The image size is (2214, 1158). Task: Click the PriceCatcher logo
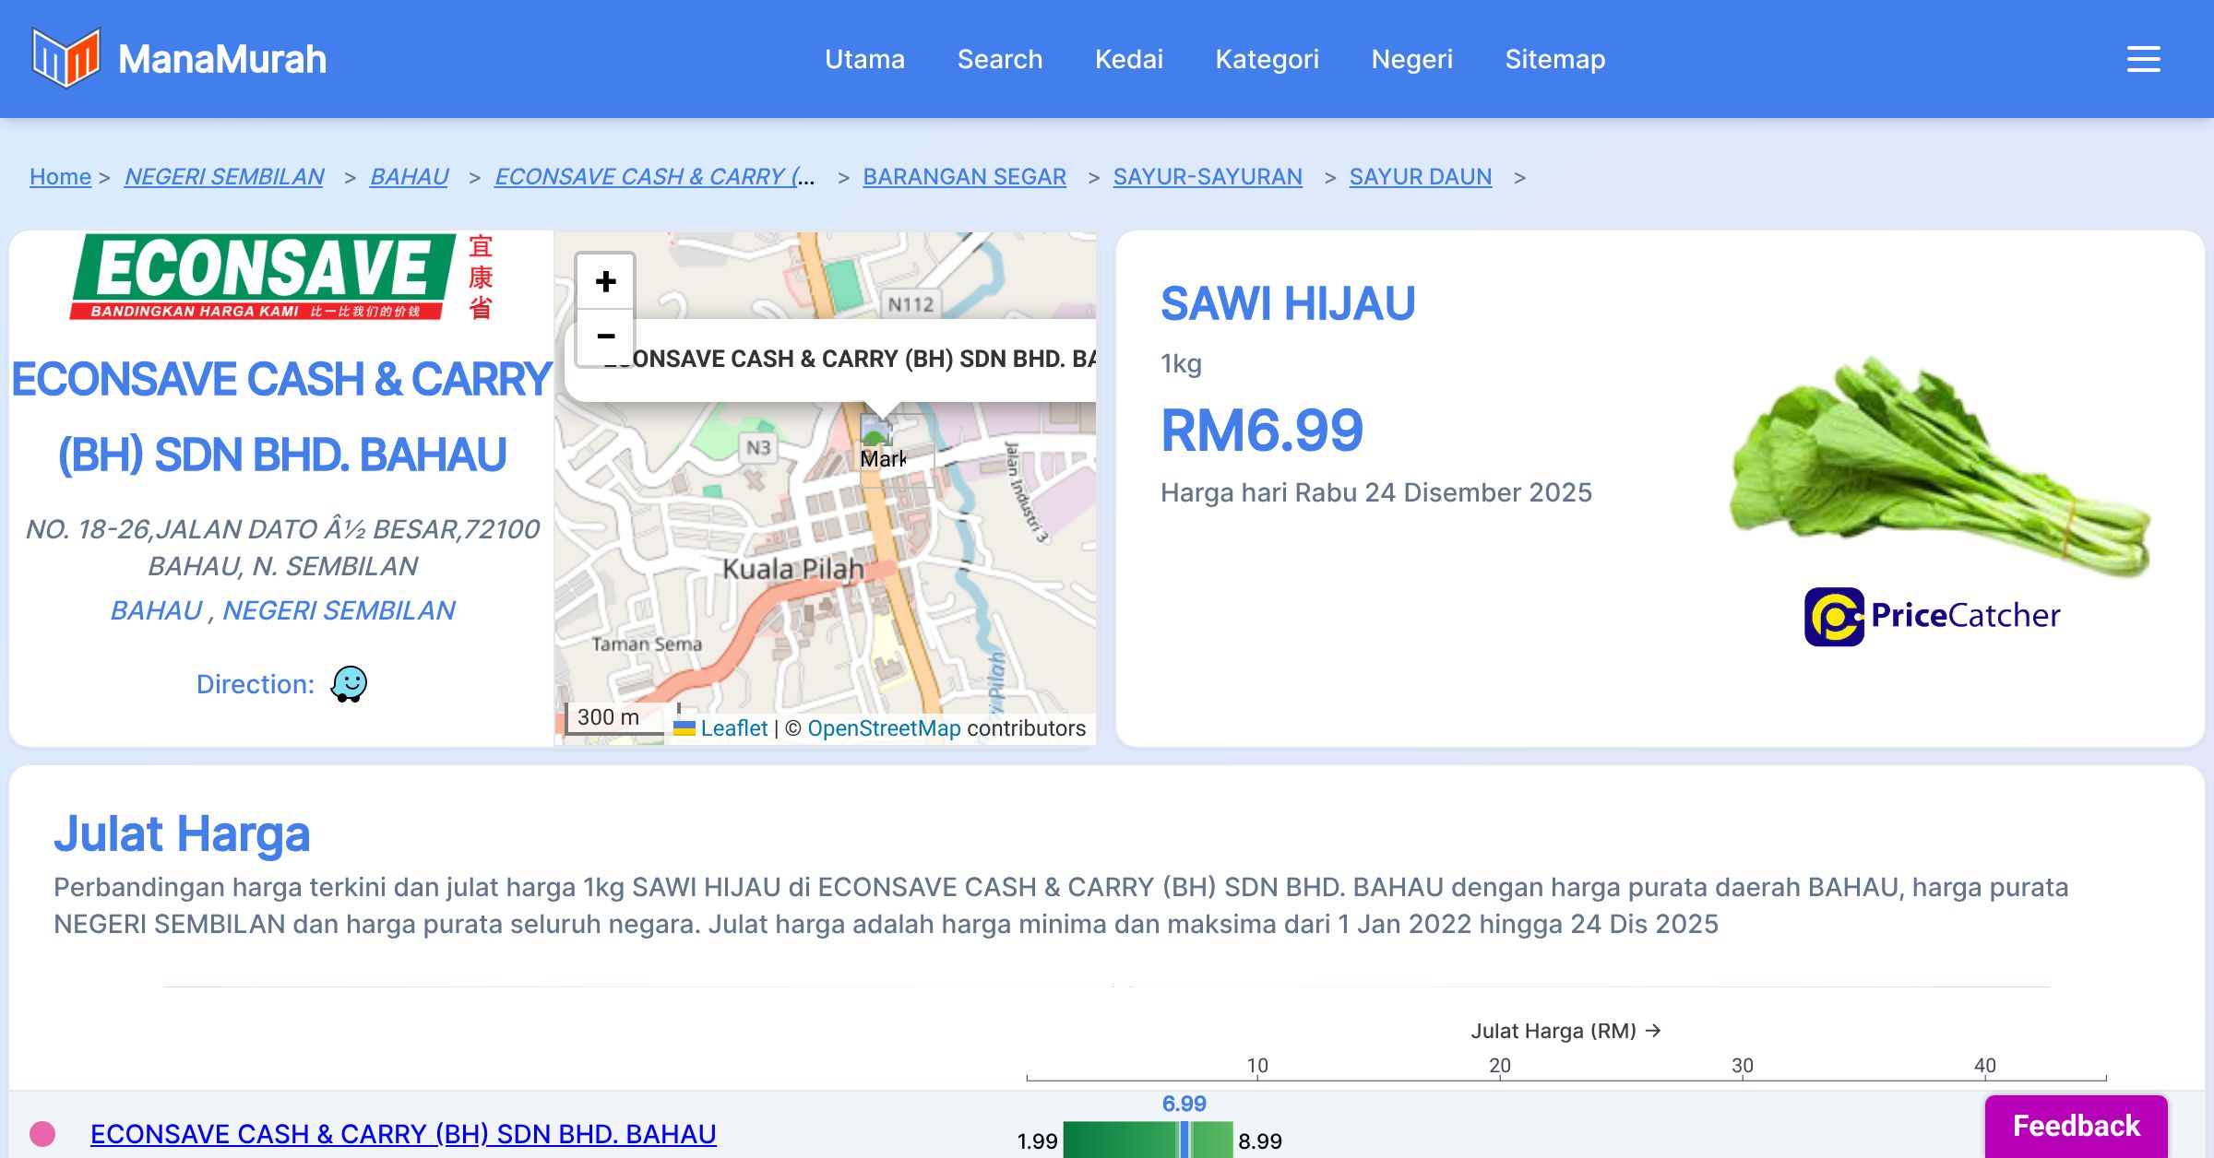click(x=1932, y=616)
